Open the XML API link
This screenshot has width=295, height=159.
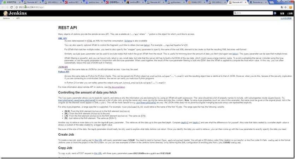63,39
